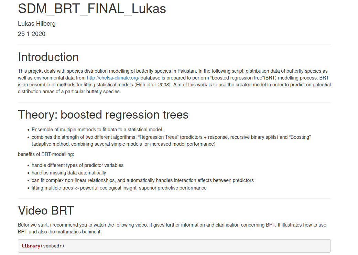Click the date 25 1 2020
Image resolution: width=358 pixels, height=255 pixels.
(32, 34)
